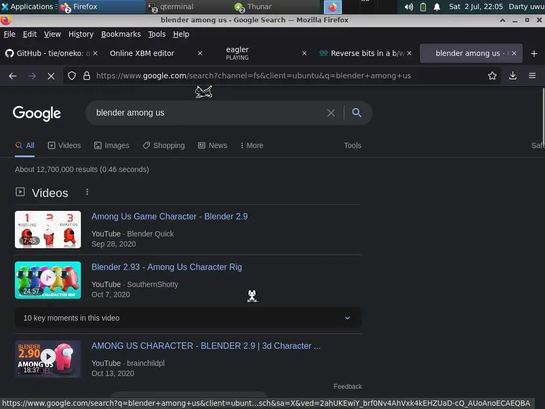545x409 pixels.
Task: Expand 10 key moments in this video
Action: point(188,318)
